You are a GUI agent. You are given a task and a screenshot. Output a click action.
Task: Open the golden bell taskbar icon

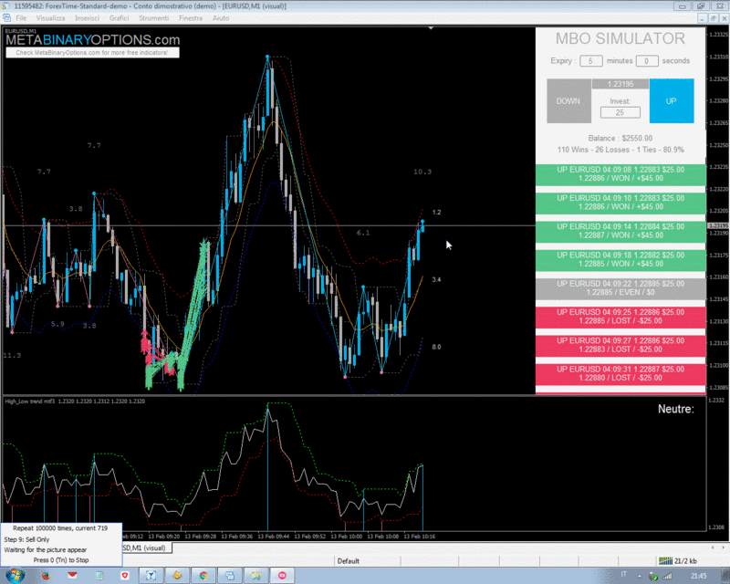pyautogui.click(x=177, y=576)
